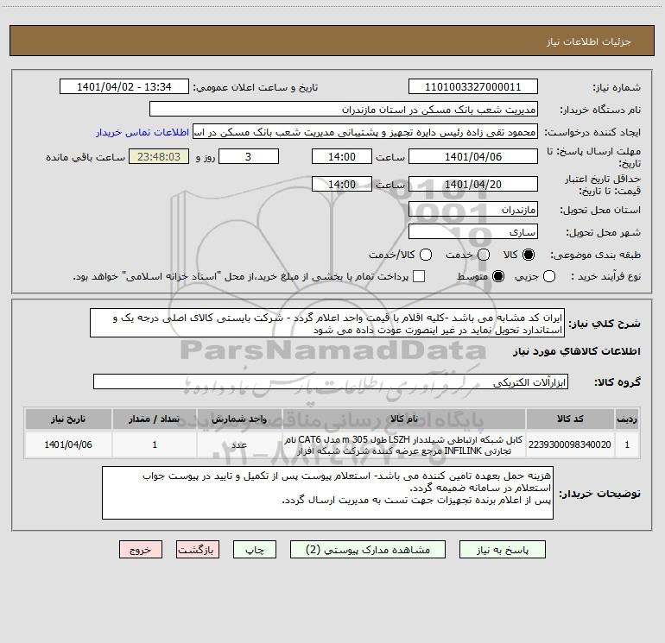This screenshot has width=665, height=643.
Task: Click the شماره نیاز field 1101003327000011
Action: click(x=473, y=87)
